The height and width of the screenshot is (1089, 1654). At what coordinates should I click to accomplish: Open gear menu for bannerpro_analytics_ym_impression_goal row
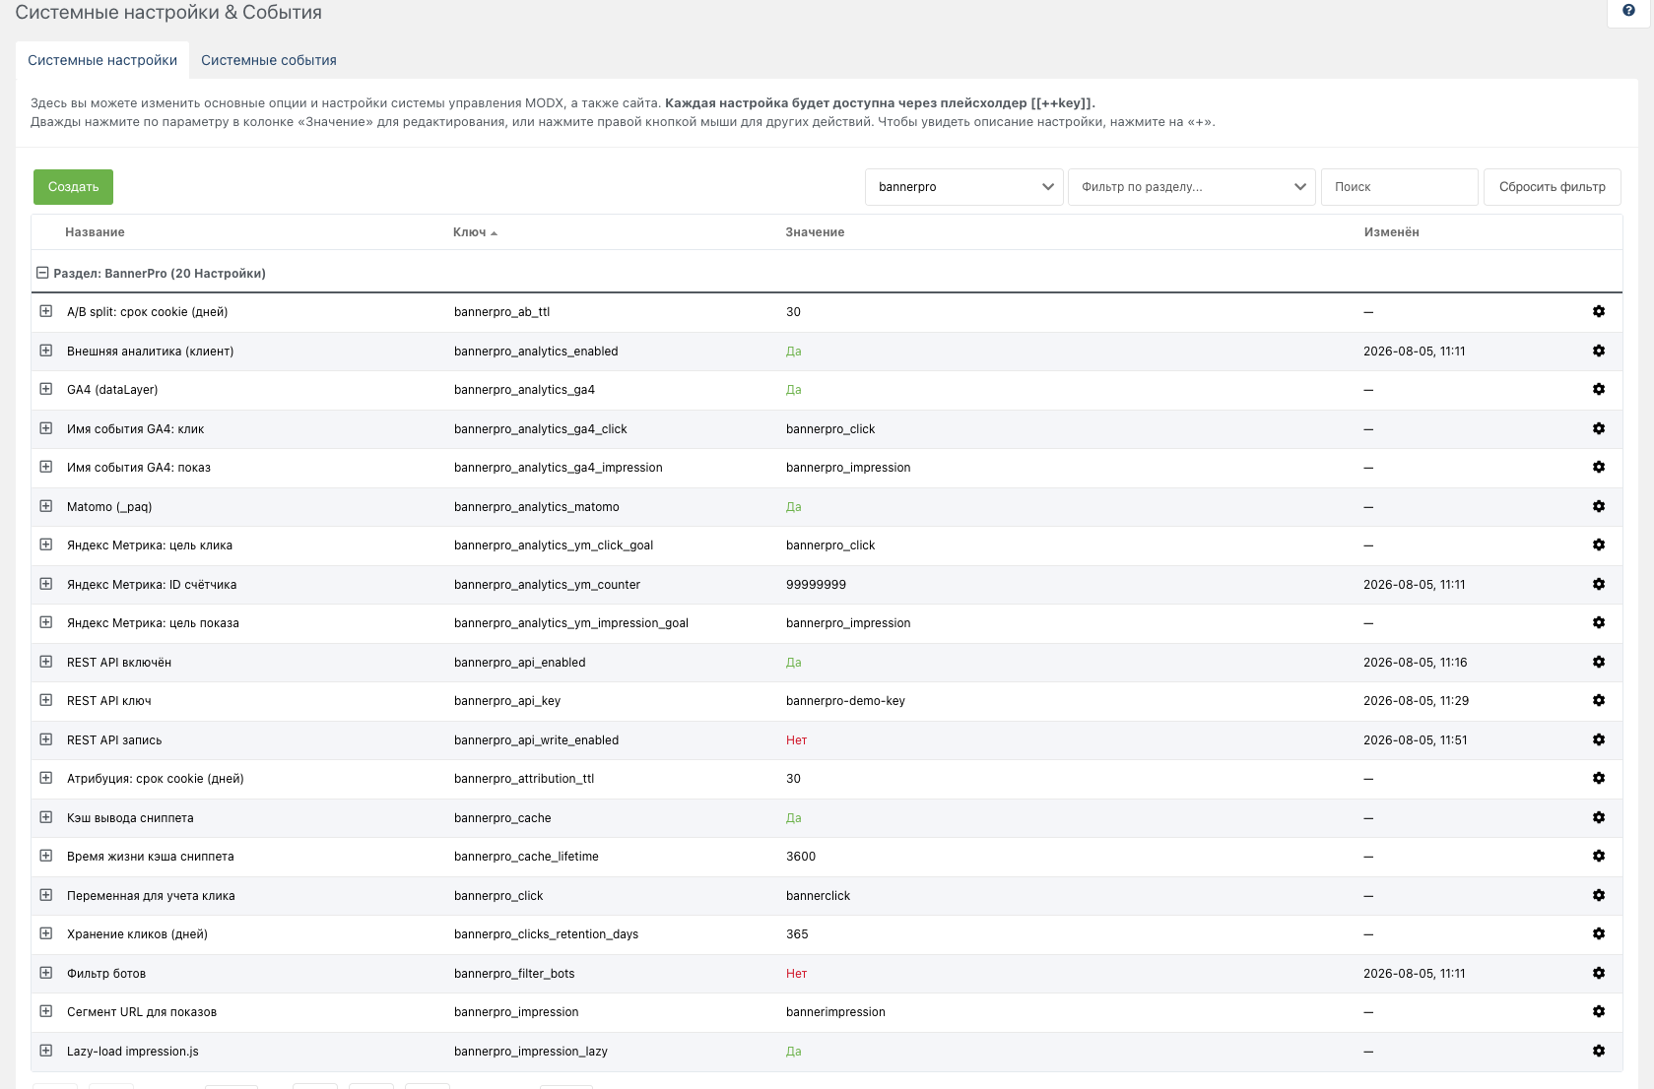pyautogui.click(x=1599, y=622)
